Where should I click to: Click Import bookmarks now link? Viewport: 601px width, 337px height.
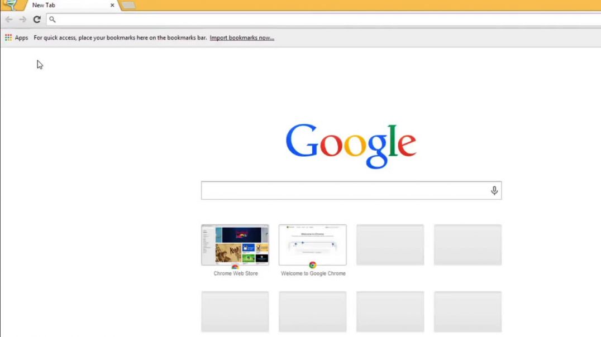tap(242, 37)
